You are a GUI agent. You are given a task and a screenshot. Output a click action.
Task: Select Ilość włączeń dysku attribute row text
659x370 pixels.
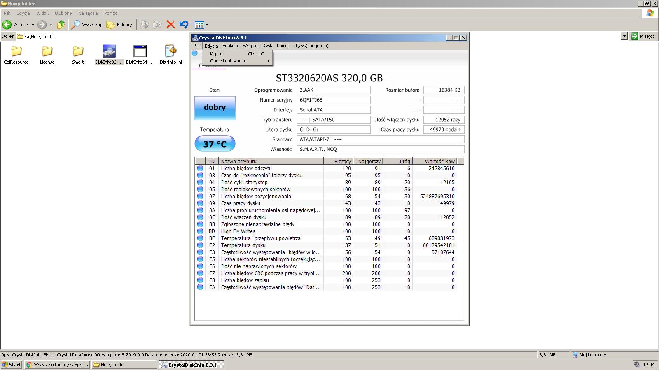[243, 217]
